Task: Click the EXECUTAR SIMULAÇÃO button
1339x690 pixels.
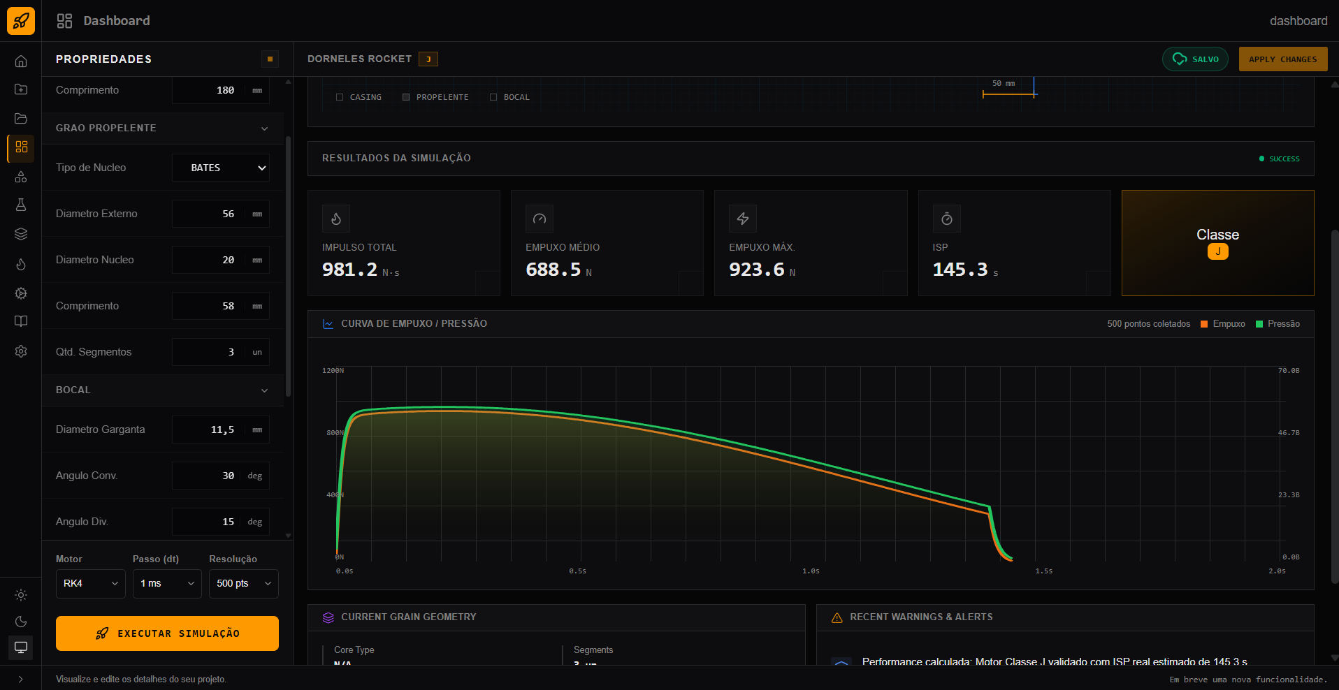Action: click(x=167, y=633)
